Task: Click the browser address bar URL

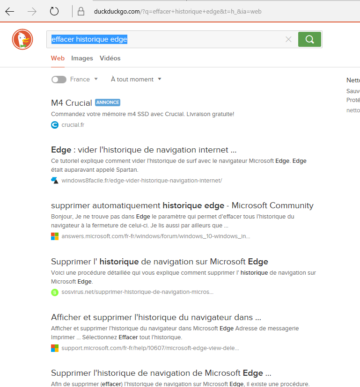Action: click(x=177, y=12)
